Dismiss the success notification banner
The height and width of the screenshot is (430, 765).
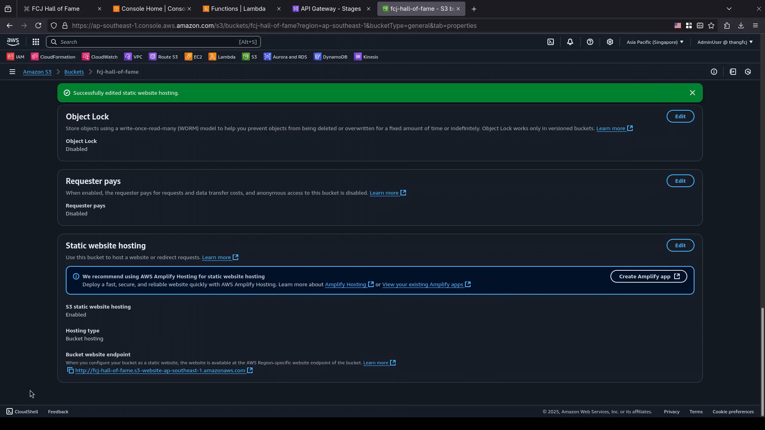[692, 93]
